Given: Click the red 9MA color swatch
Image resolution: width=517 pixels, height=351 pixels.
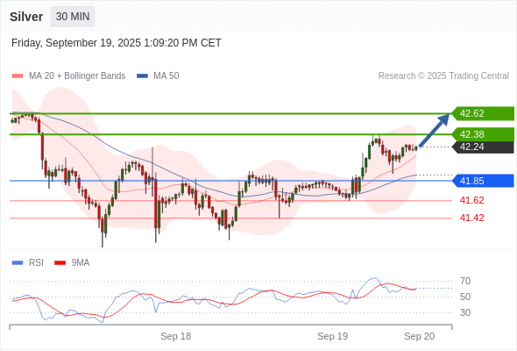Looking at the screenshot, I should coord(60,263).
